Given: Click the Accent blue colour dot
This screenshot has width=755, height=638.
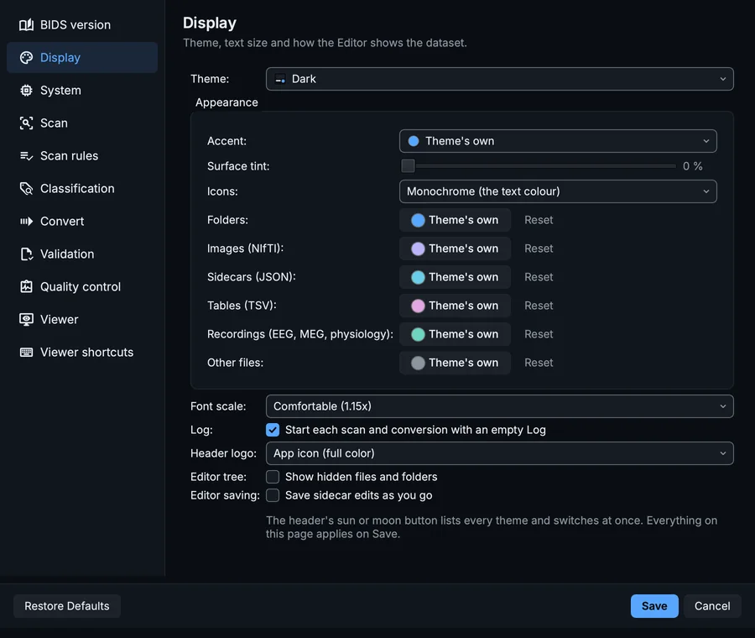Looking at the screenshot, I should click(x=413, y=141).
